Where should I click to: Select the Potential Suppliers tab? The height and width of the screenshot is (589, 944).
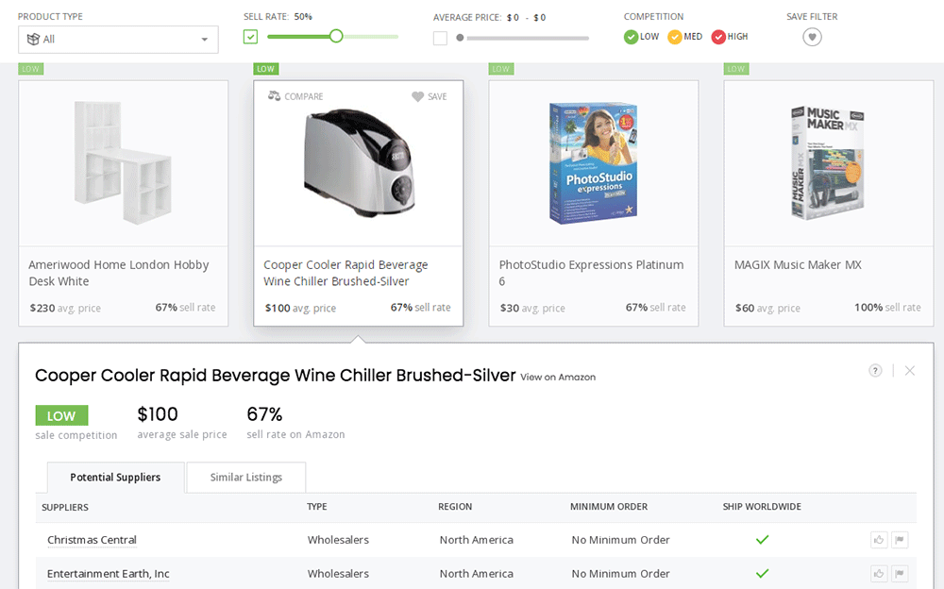pyautogui.click(x=115, y=478)
